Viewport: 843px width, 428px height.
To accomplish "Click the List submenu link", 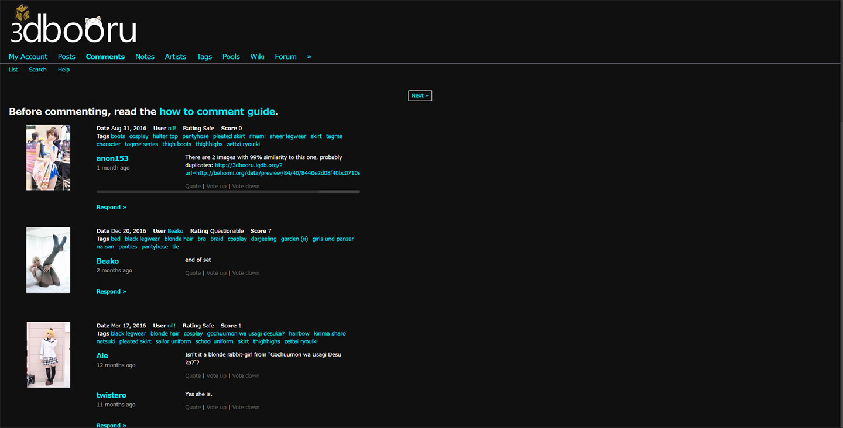I will [13, 70].
